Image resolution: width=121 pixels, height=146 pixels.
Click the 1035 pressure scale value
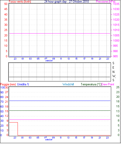click(116, 4)
